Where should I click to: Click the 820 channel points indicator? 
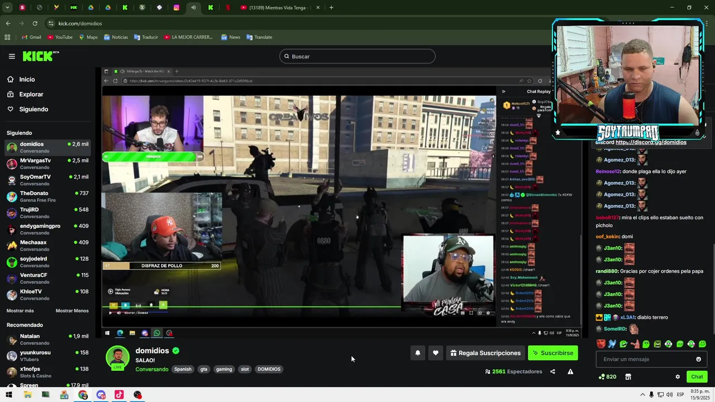click(x=607, y=377)
